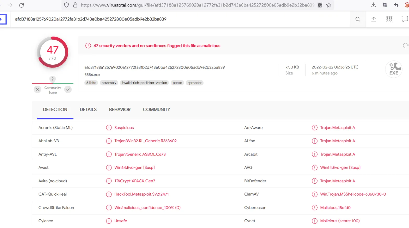
Task: Click TR/Crypt.XPACK.Gen7 detection result
Action: coord(135,181)
